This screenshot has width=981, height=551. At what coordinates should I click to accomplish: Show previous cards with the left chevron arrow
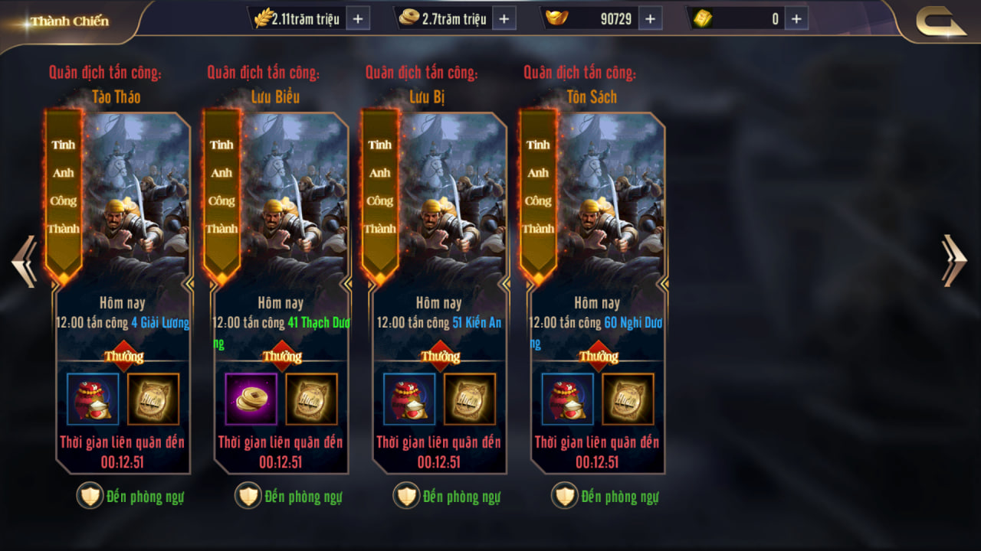pos(25,262)
